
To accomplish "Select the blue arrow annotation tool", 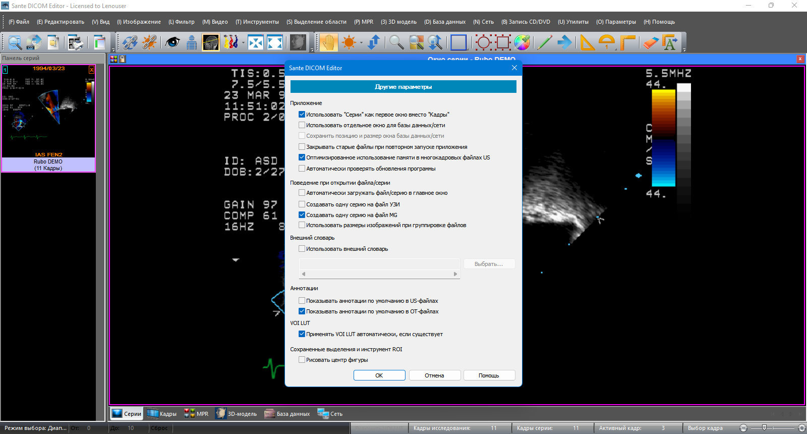I will (565, 42).
